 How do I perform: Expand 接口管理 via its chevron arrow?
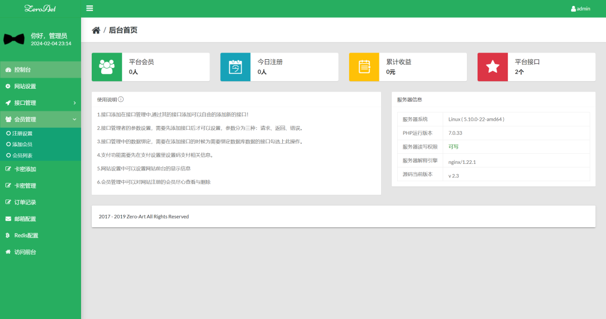point(75,103)
